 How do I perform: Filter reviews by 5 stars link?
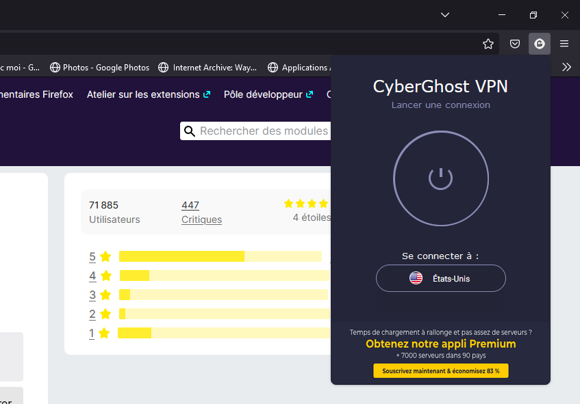coord(92,256)
